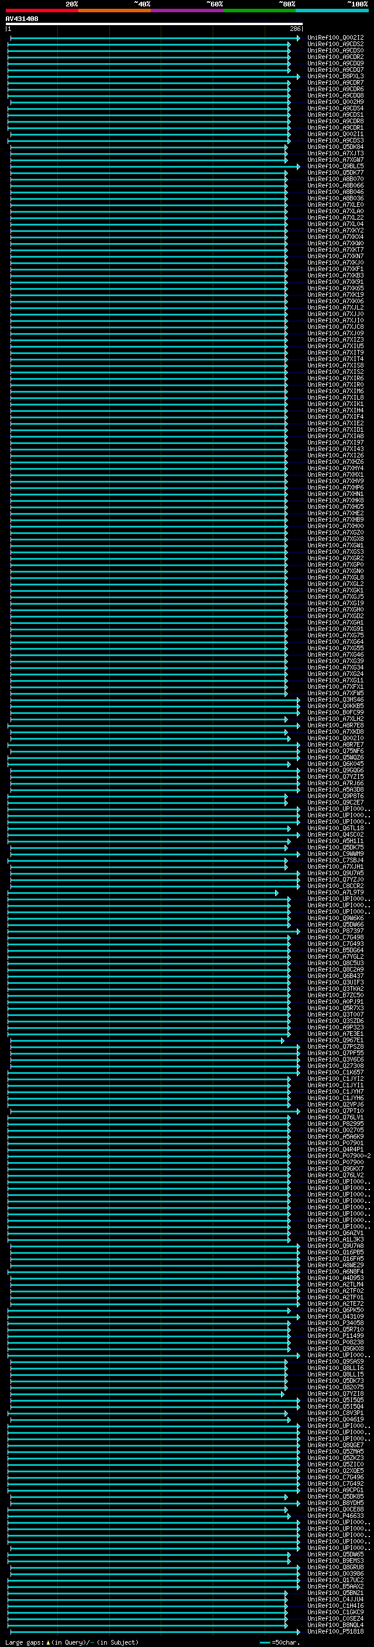Select hit label UniRef100_C7G496
This screenshot has width=374, height=1647.
pos(335,1478)
